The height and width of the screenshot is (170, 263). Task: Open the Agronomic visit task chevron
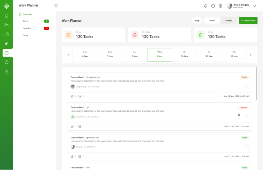[246, 147]
